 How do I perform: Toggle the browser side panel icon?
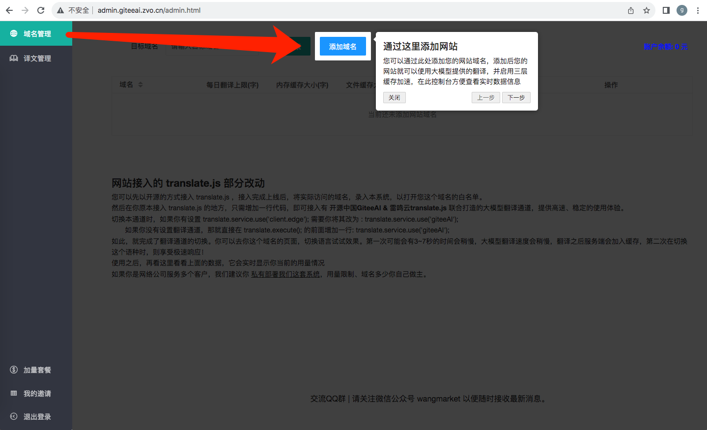(x=666, y=10)
